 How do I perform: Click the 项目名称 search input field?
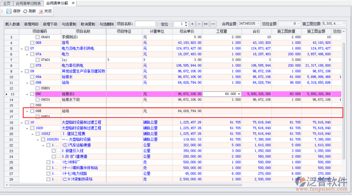pos(145,24)
